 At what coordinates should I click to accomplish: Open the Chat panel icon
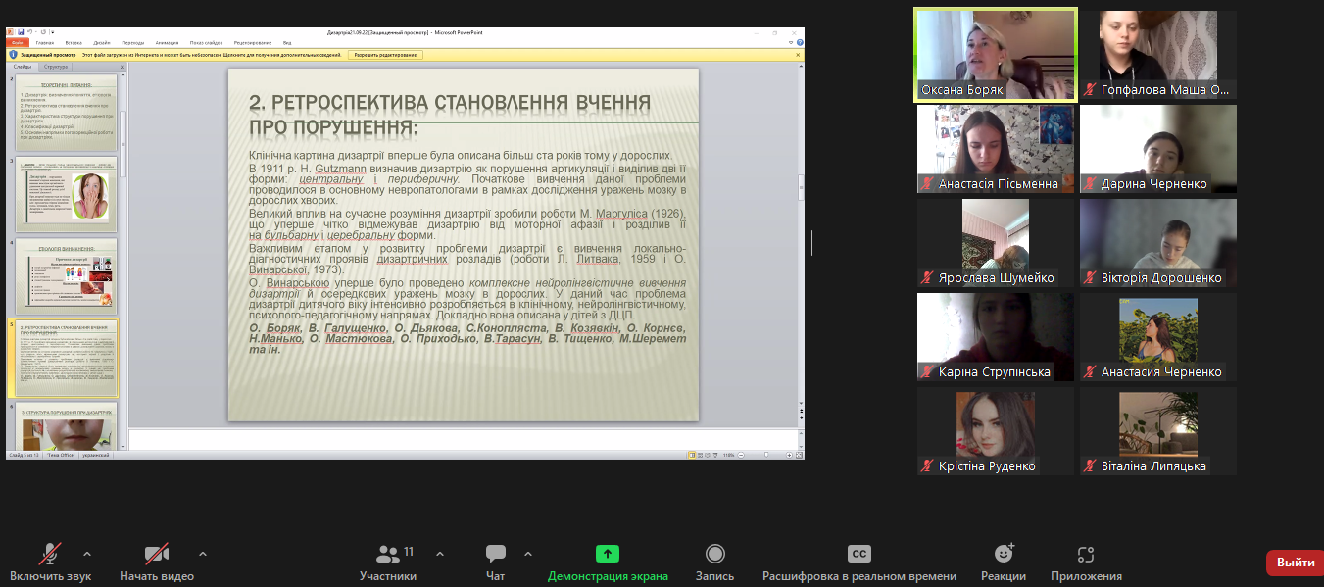(496, 554)
